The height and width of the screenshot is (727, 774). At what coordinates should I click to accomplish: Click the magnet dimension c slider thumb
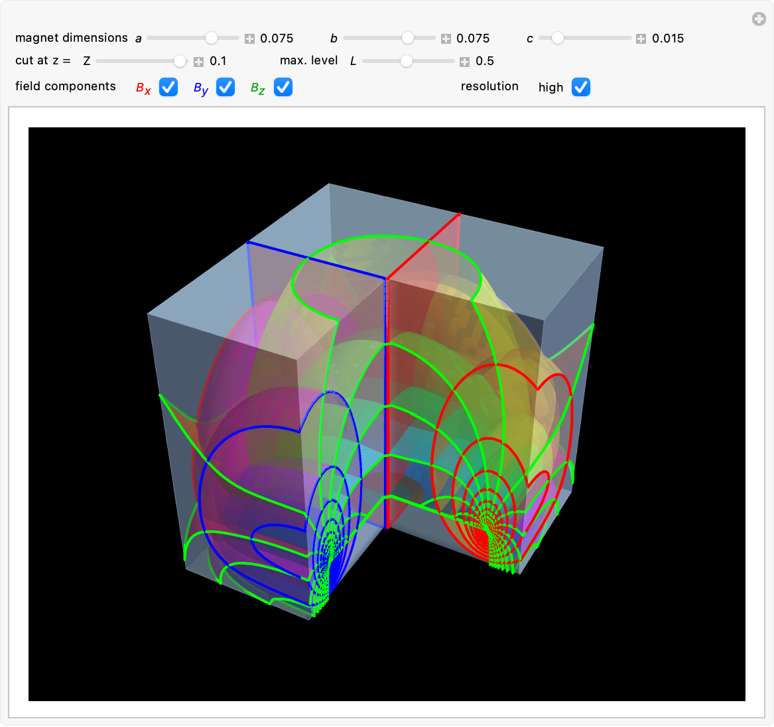tap(558, 38)
